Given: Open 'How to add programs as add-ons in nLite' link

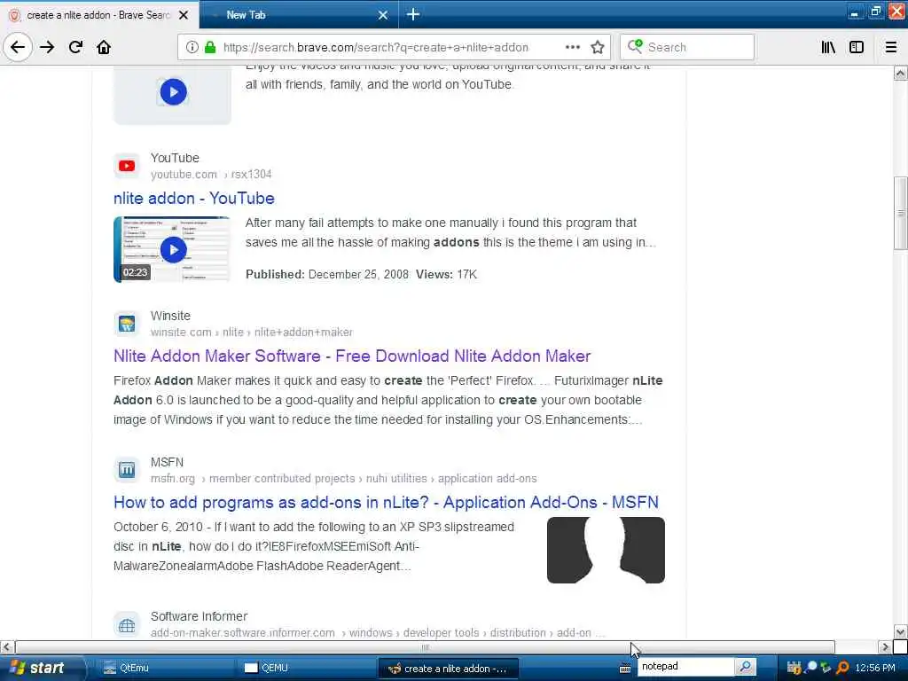Looking at the screenshot, I should [387, 502].
